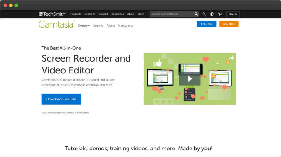Go to the Store page
The image size is (281, 157).
point(141,14)
